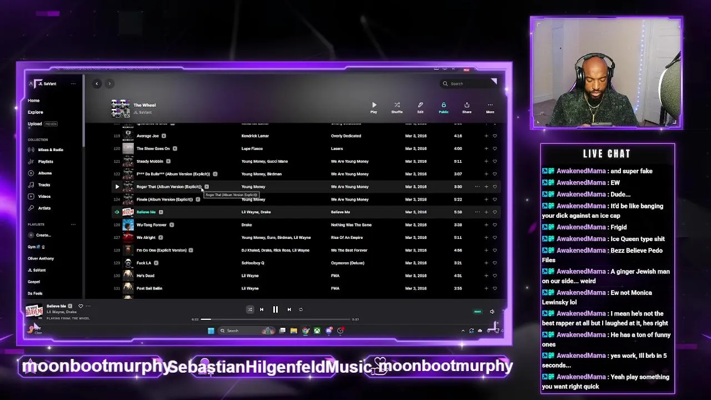This screenshot has width=711, height=400.
Task: Open the Playlists section options dots
Action: click(73, 224)
